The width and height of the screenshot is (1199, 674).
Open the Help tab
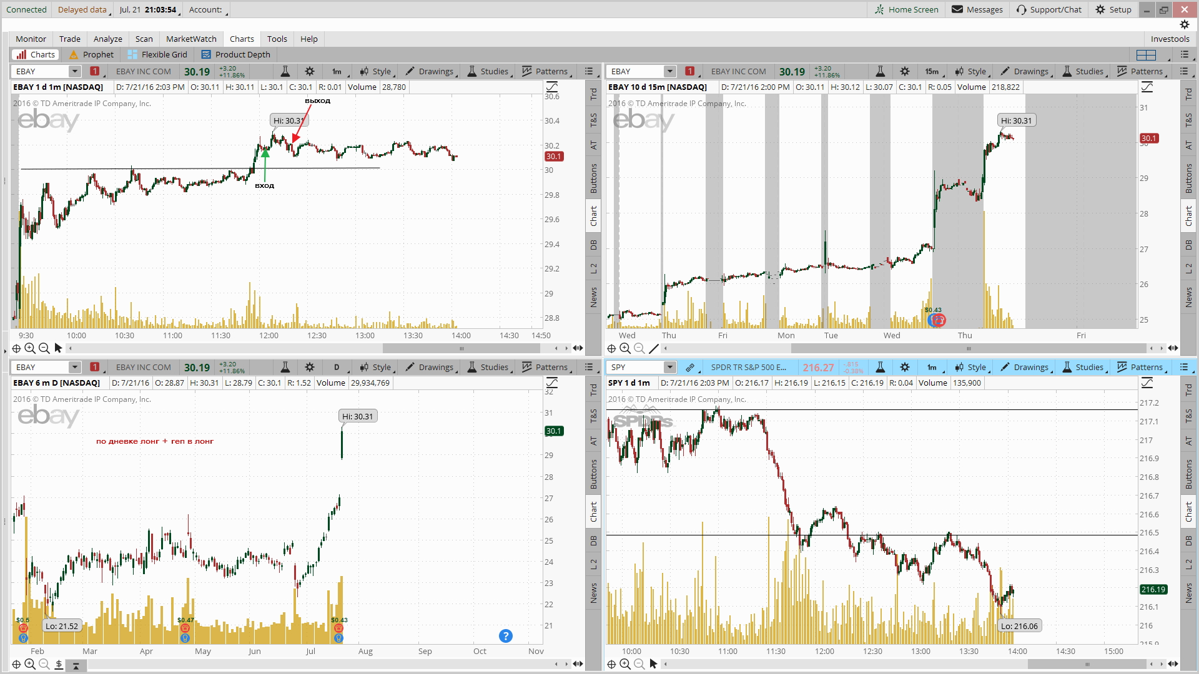click(x=309, y=39)
